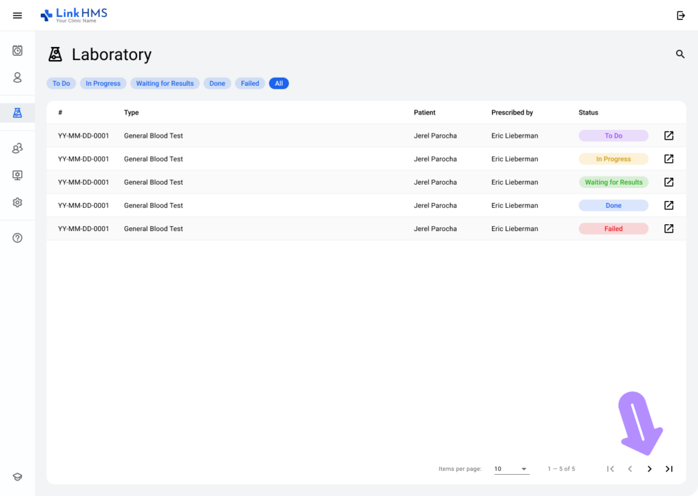Screen dimensions: 698x496
Task: Filter by the Done chip
Action: [x=217, y=83]
